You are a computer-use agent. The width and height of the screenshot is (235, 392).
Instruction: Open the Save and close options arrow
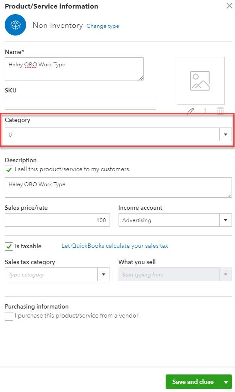[x=226, y=382]
